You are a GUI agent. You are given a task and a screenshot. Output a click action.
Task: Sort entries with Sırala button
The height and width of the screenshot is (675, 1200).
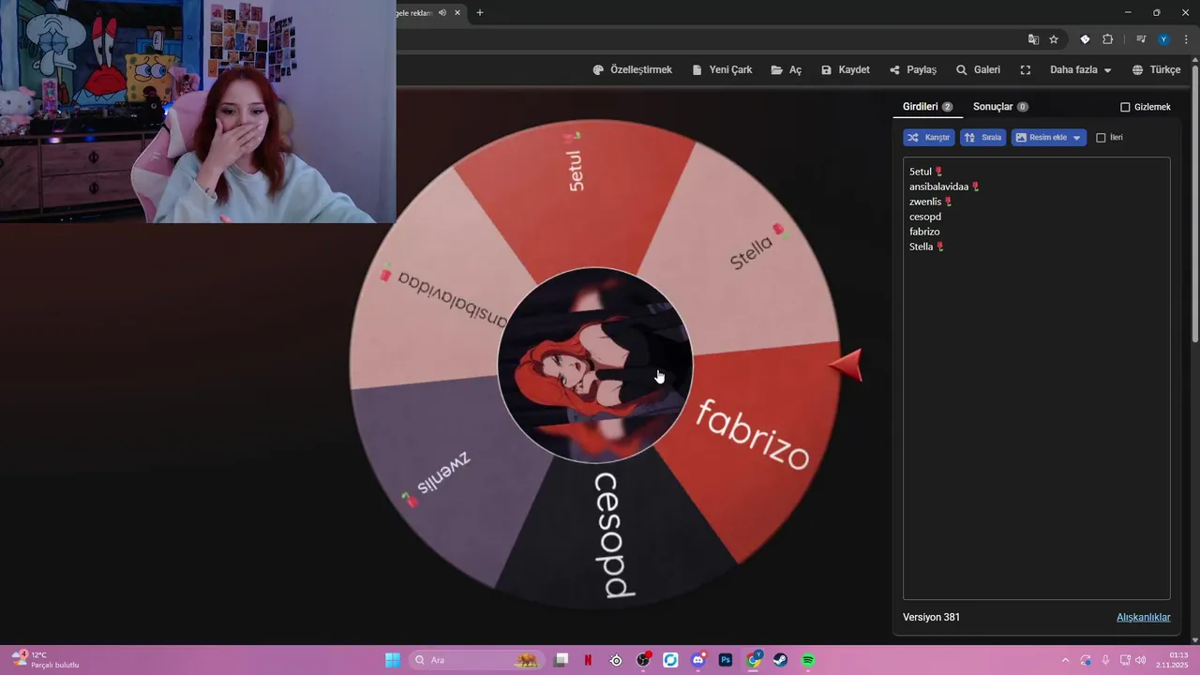pyautogui.click(x=982, y=138)
